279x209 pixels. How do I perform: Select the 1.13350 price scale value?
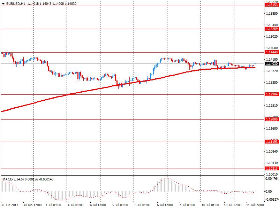(272, 83)
